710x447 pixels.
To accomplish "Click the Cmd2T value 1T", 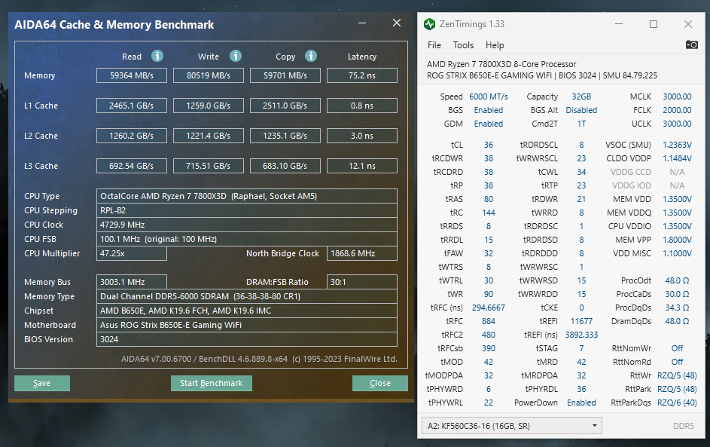I will tap(581, 124).
